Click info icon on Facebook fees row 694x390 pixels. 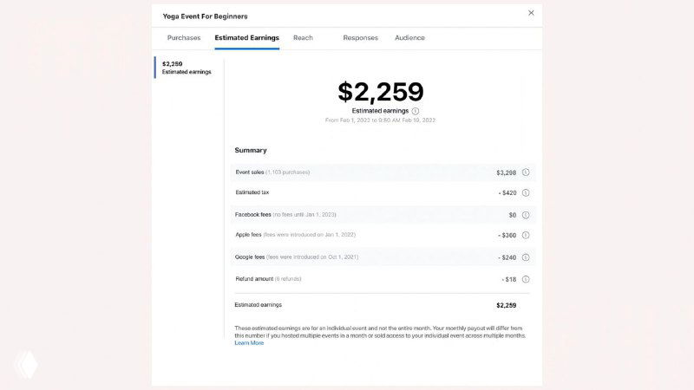tap(526, 214)
